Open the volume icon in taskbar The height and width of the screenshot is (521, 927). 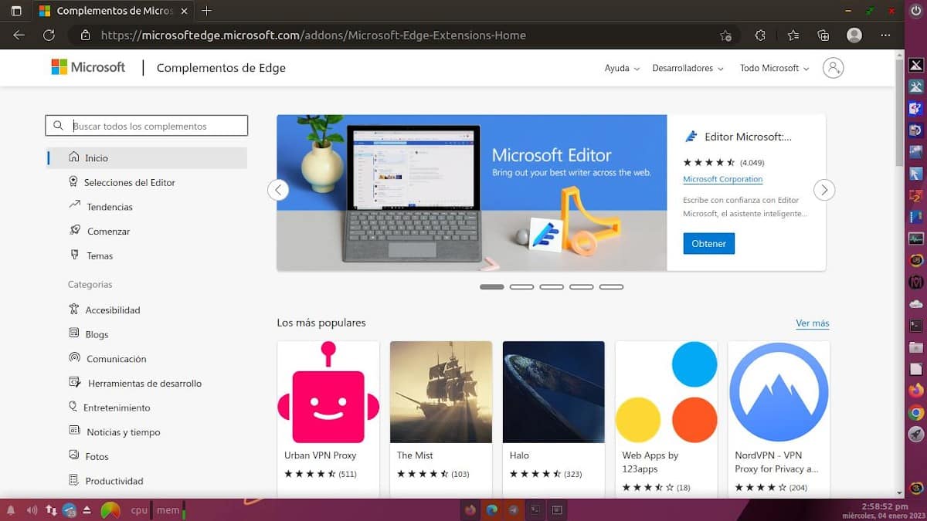(x=32, y=510)
